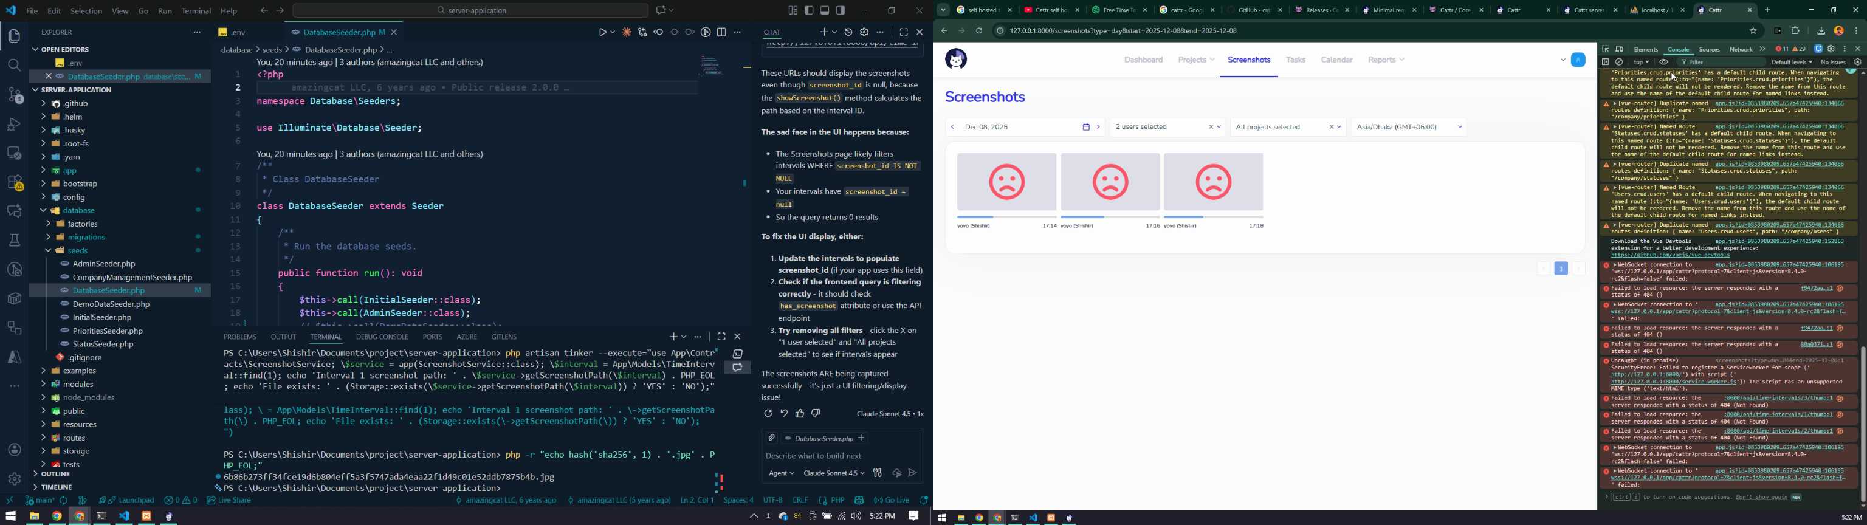The height and width of the screenshot is (525, 1867).
Task: Open chat history in the Chat panel header
Action: pyautogui.click(x=848, y=32)
